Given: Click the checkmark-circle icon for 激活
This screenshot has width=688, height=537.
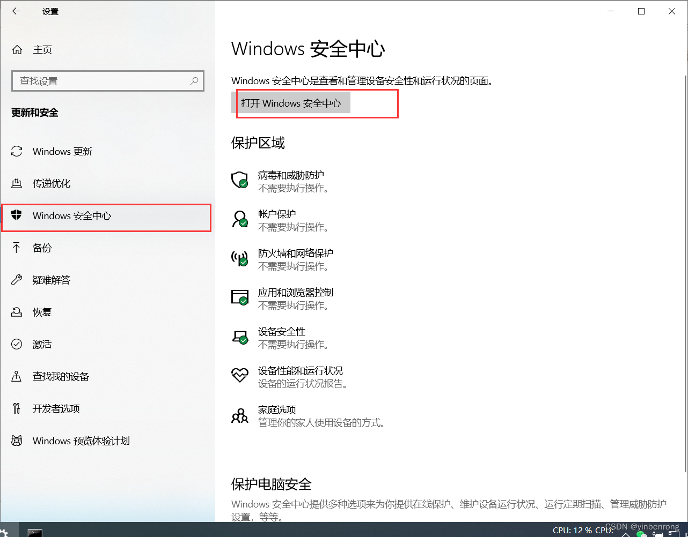Looking at the screenshot, I should [17, 344].
